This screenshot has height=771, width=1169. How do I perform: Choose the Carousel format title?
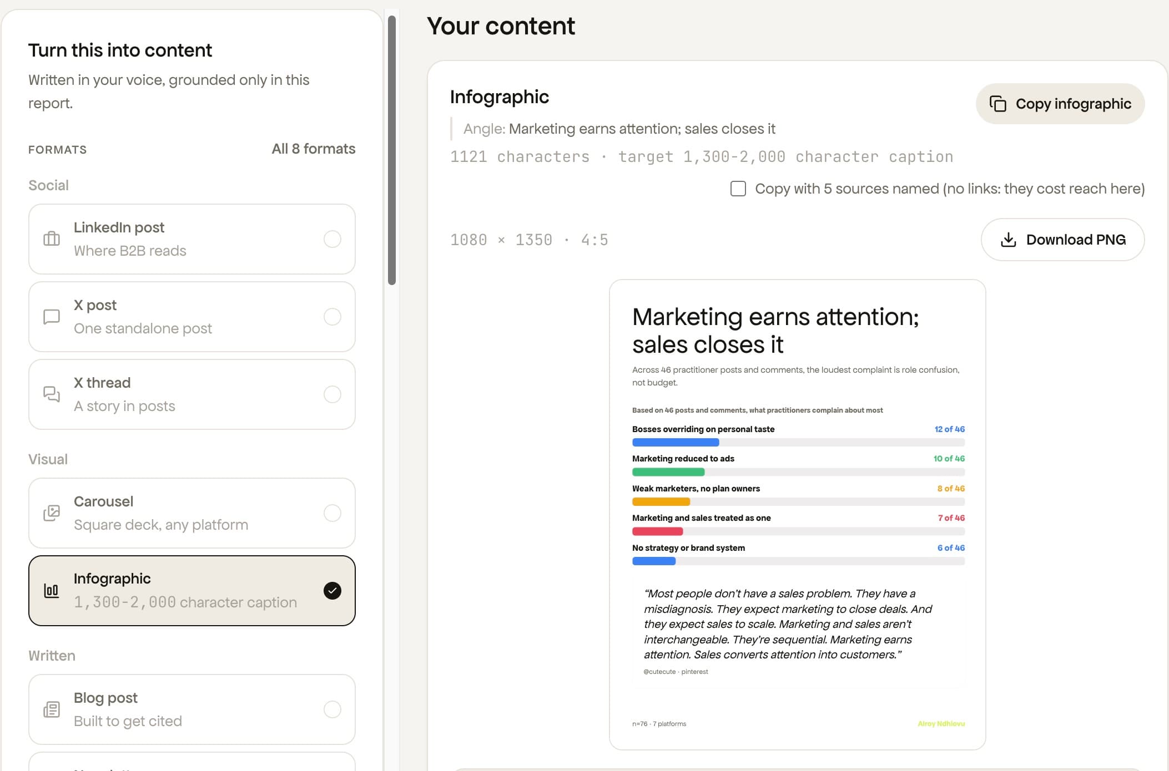(x=103, y=501)
